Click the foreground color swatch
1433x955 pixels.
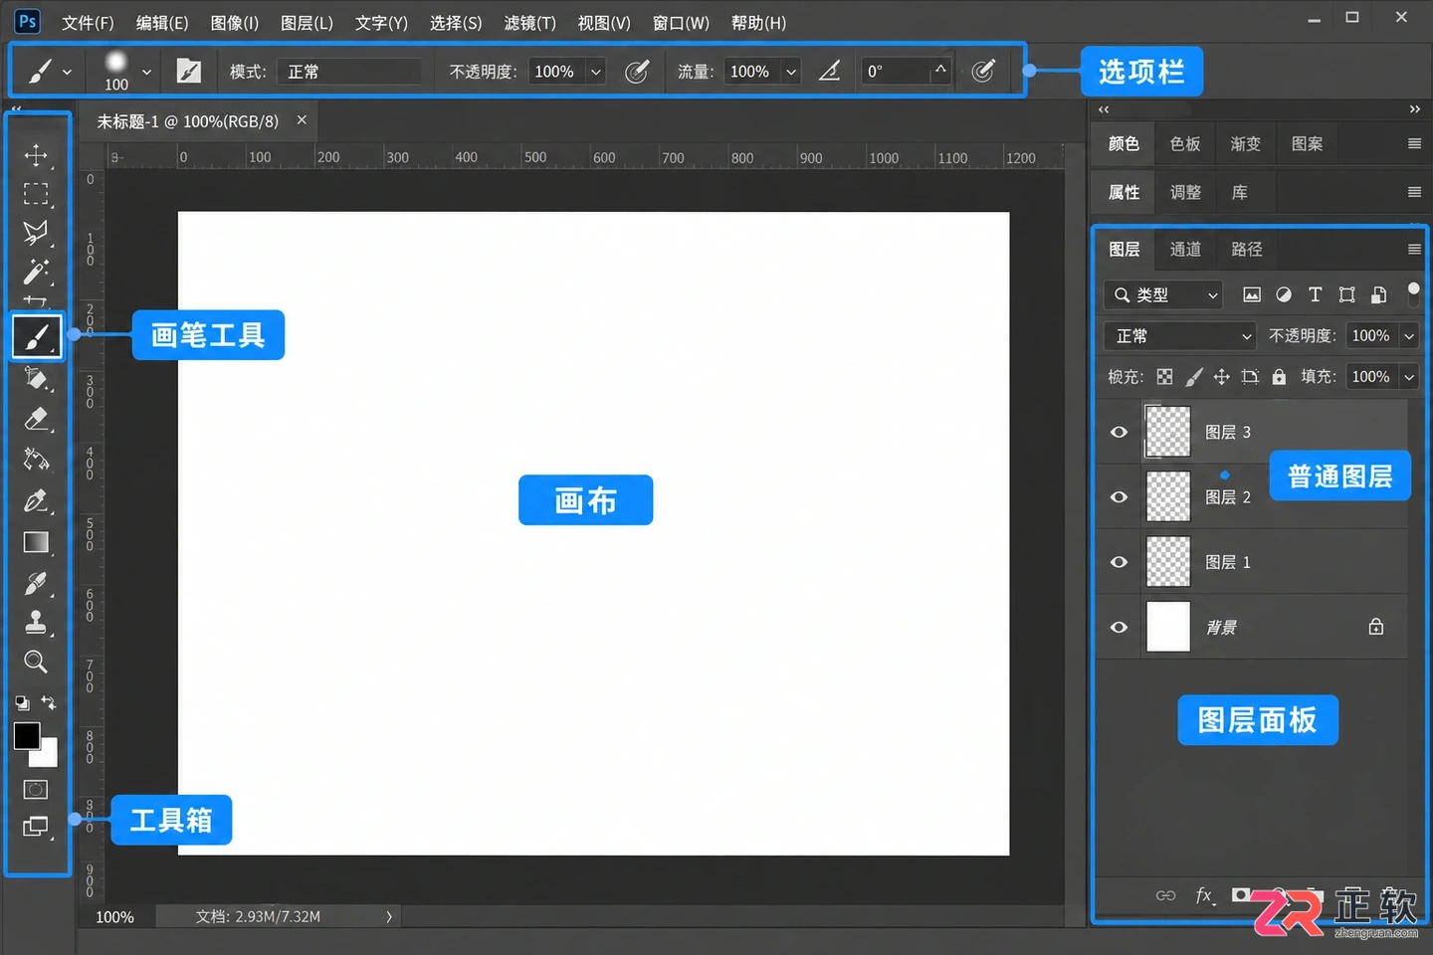pyautogui.click(x=27, y=735)
